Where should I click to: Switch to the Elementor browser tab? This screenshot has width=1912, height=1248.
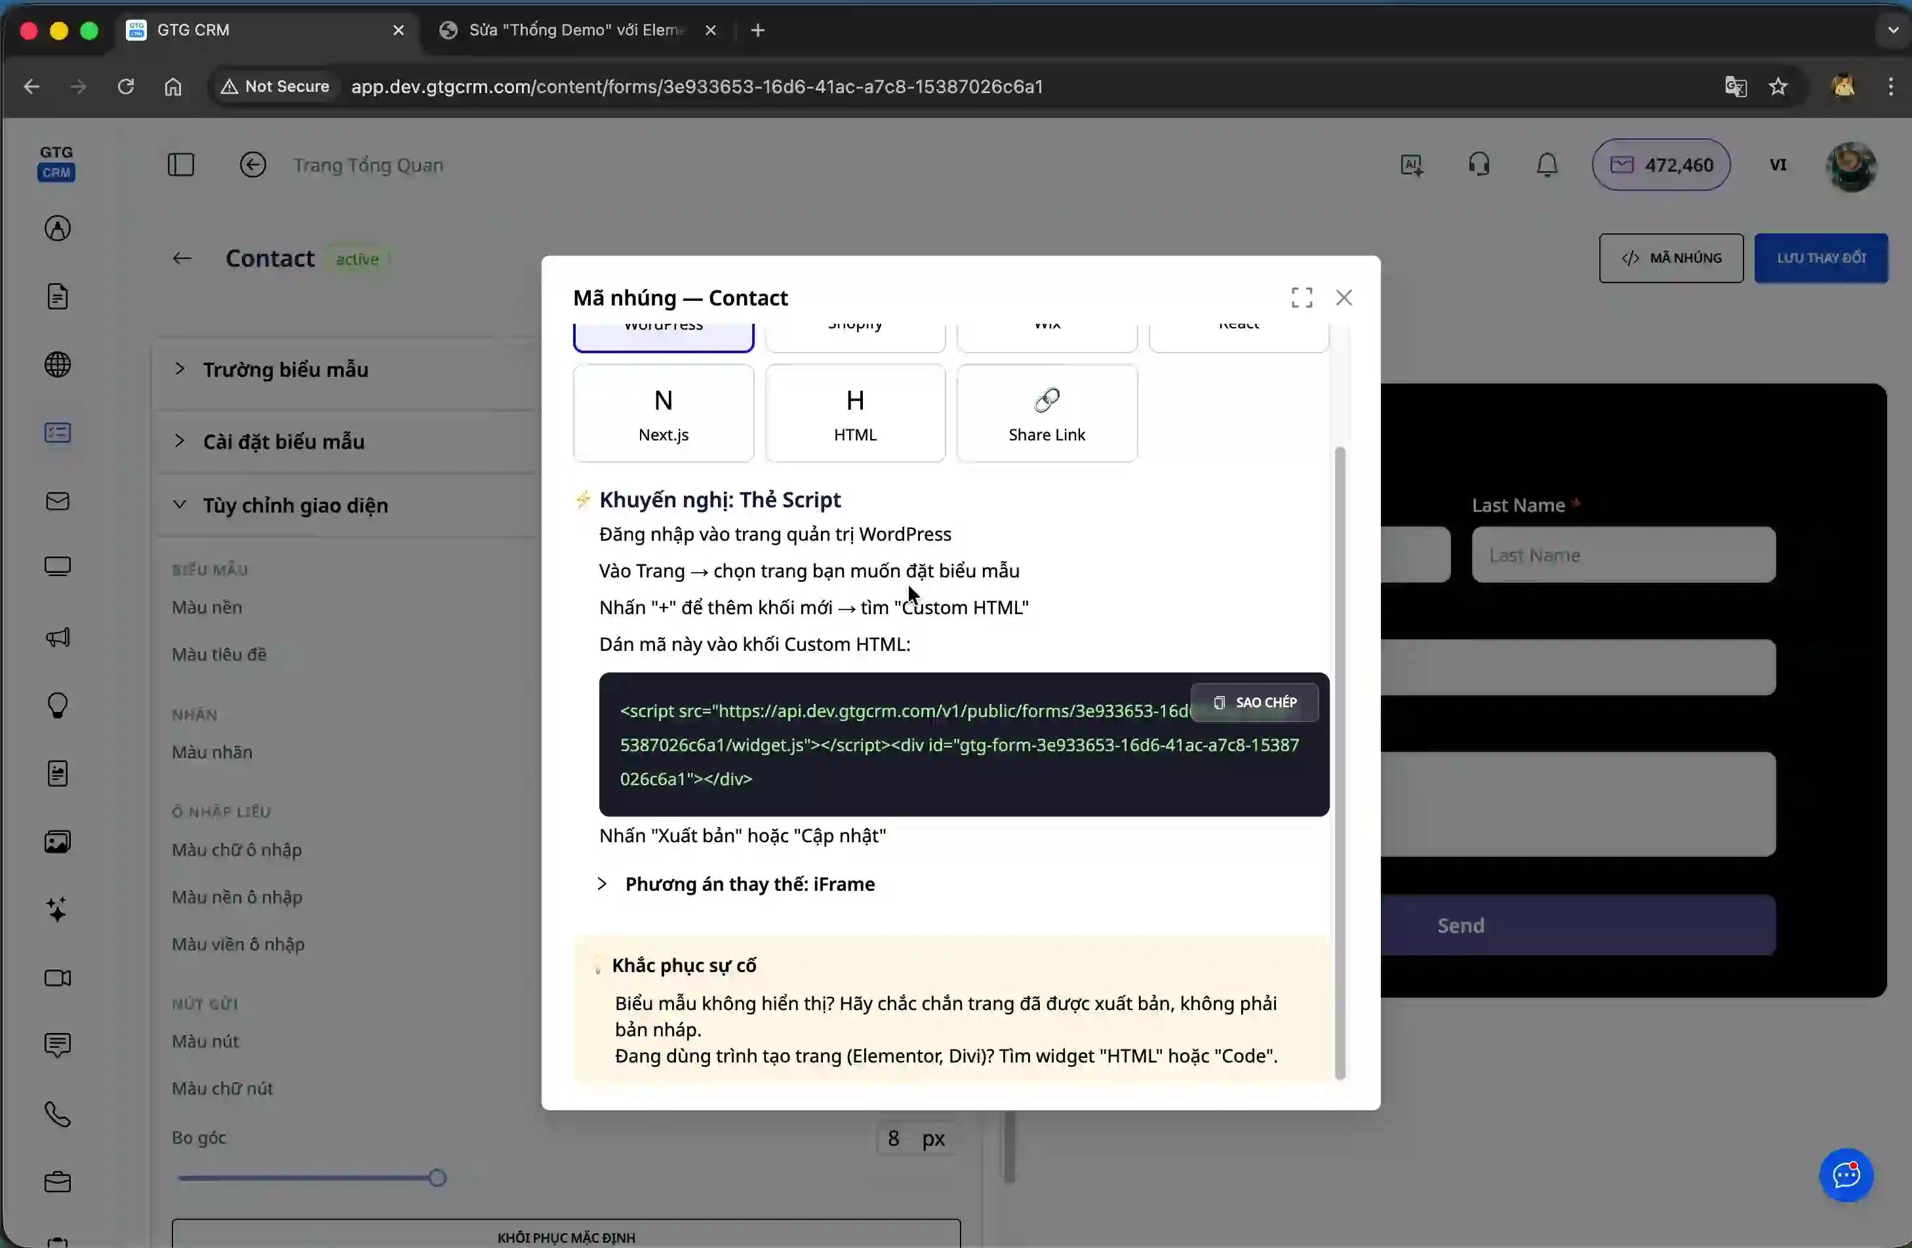[575, 29]
